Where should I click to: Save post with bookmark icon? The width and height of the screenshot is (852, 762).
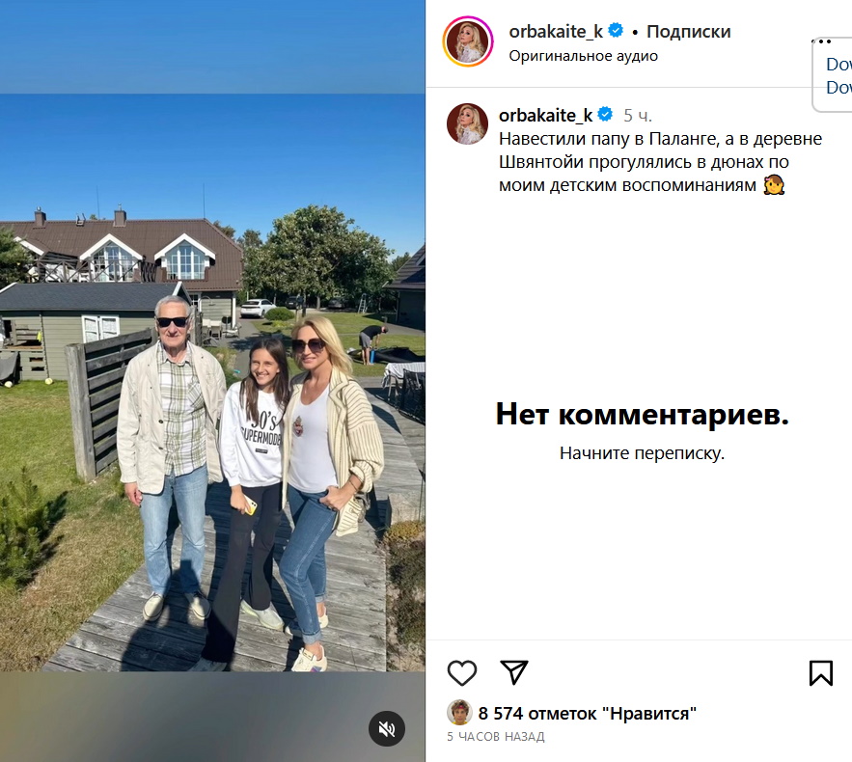point(820,673)
